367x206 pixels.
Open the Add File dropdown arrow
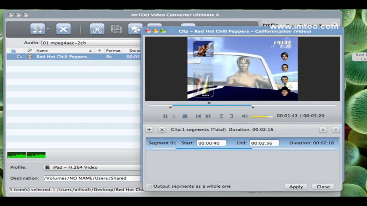[x=48, y=29]
